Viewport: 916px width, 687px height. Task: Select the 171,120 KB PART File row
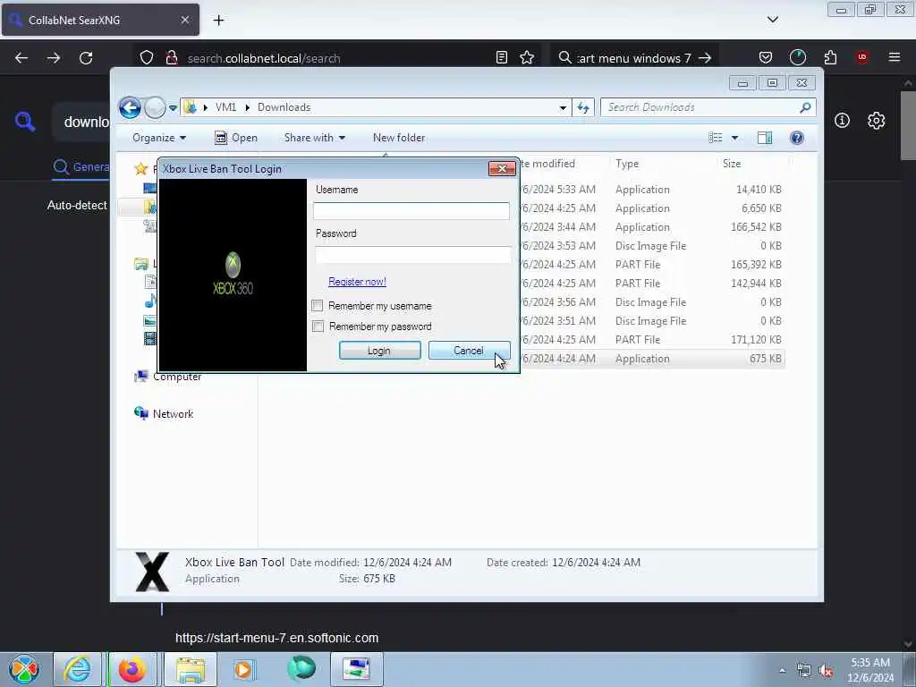coord(652,339)
